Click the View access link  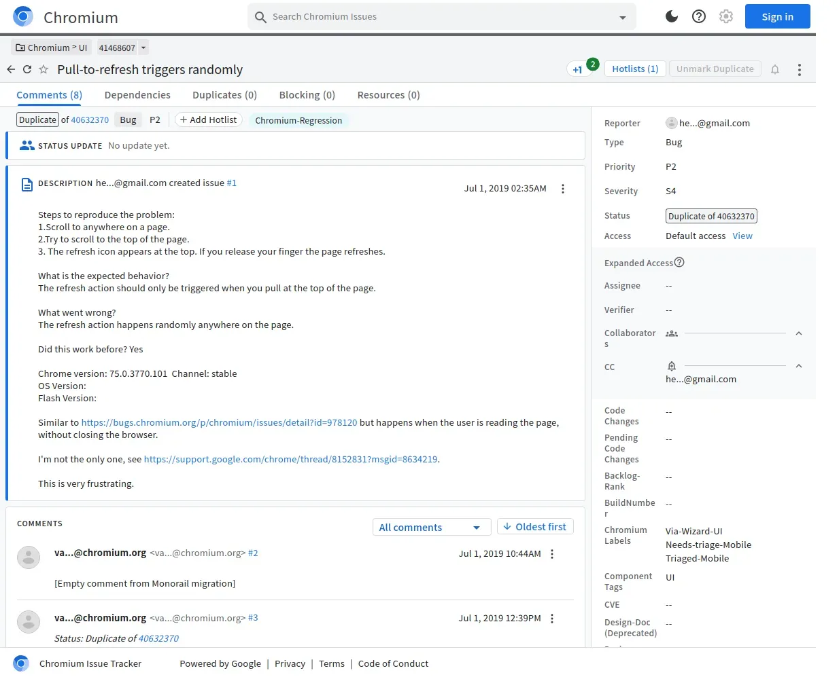point(742,236)
